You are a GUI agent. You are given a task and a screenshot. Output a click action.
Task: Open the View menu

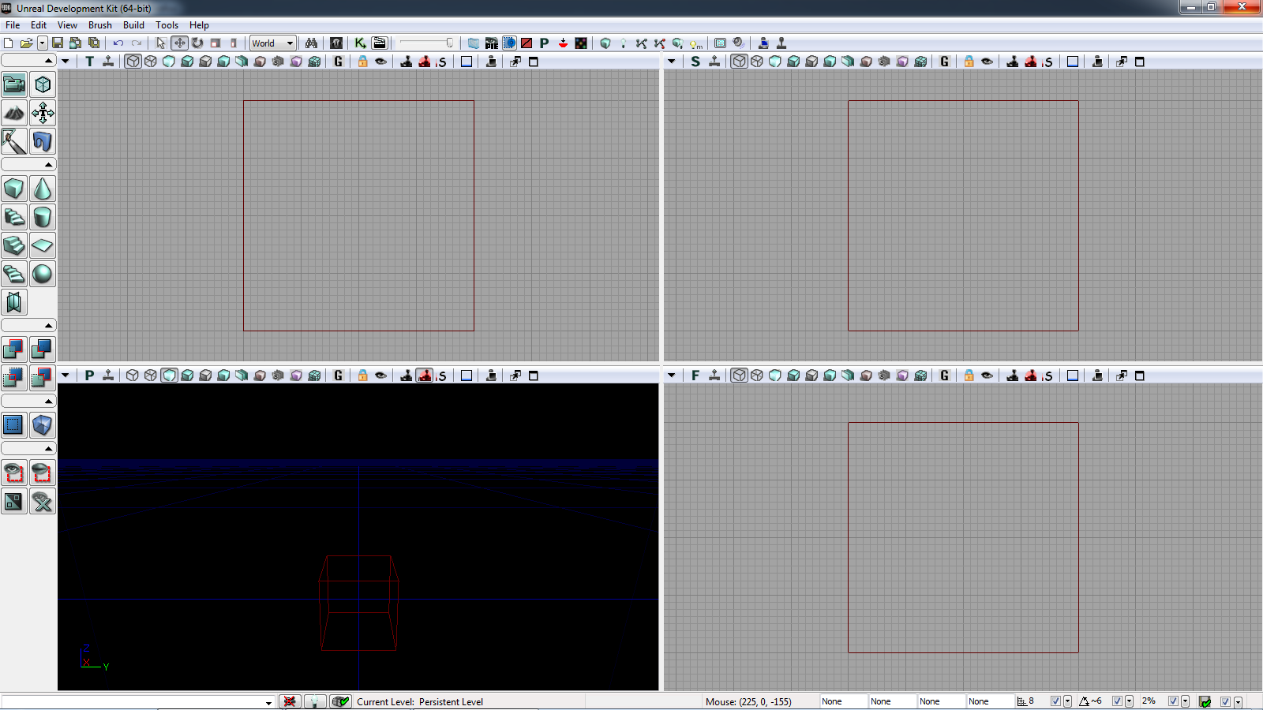coord(67,25)
